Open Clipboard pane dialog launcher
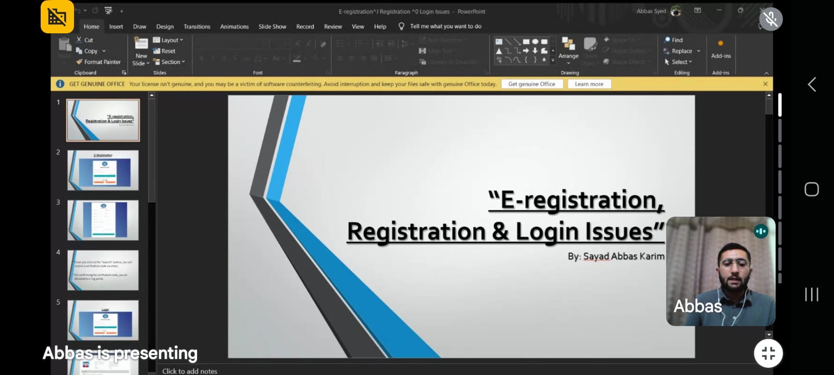The height and width of the screenshot is (375, 834). [124, 72]
